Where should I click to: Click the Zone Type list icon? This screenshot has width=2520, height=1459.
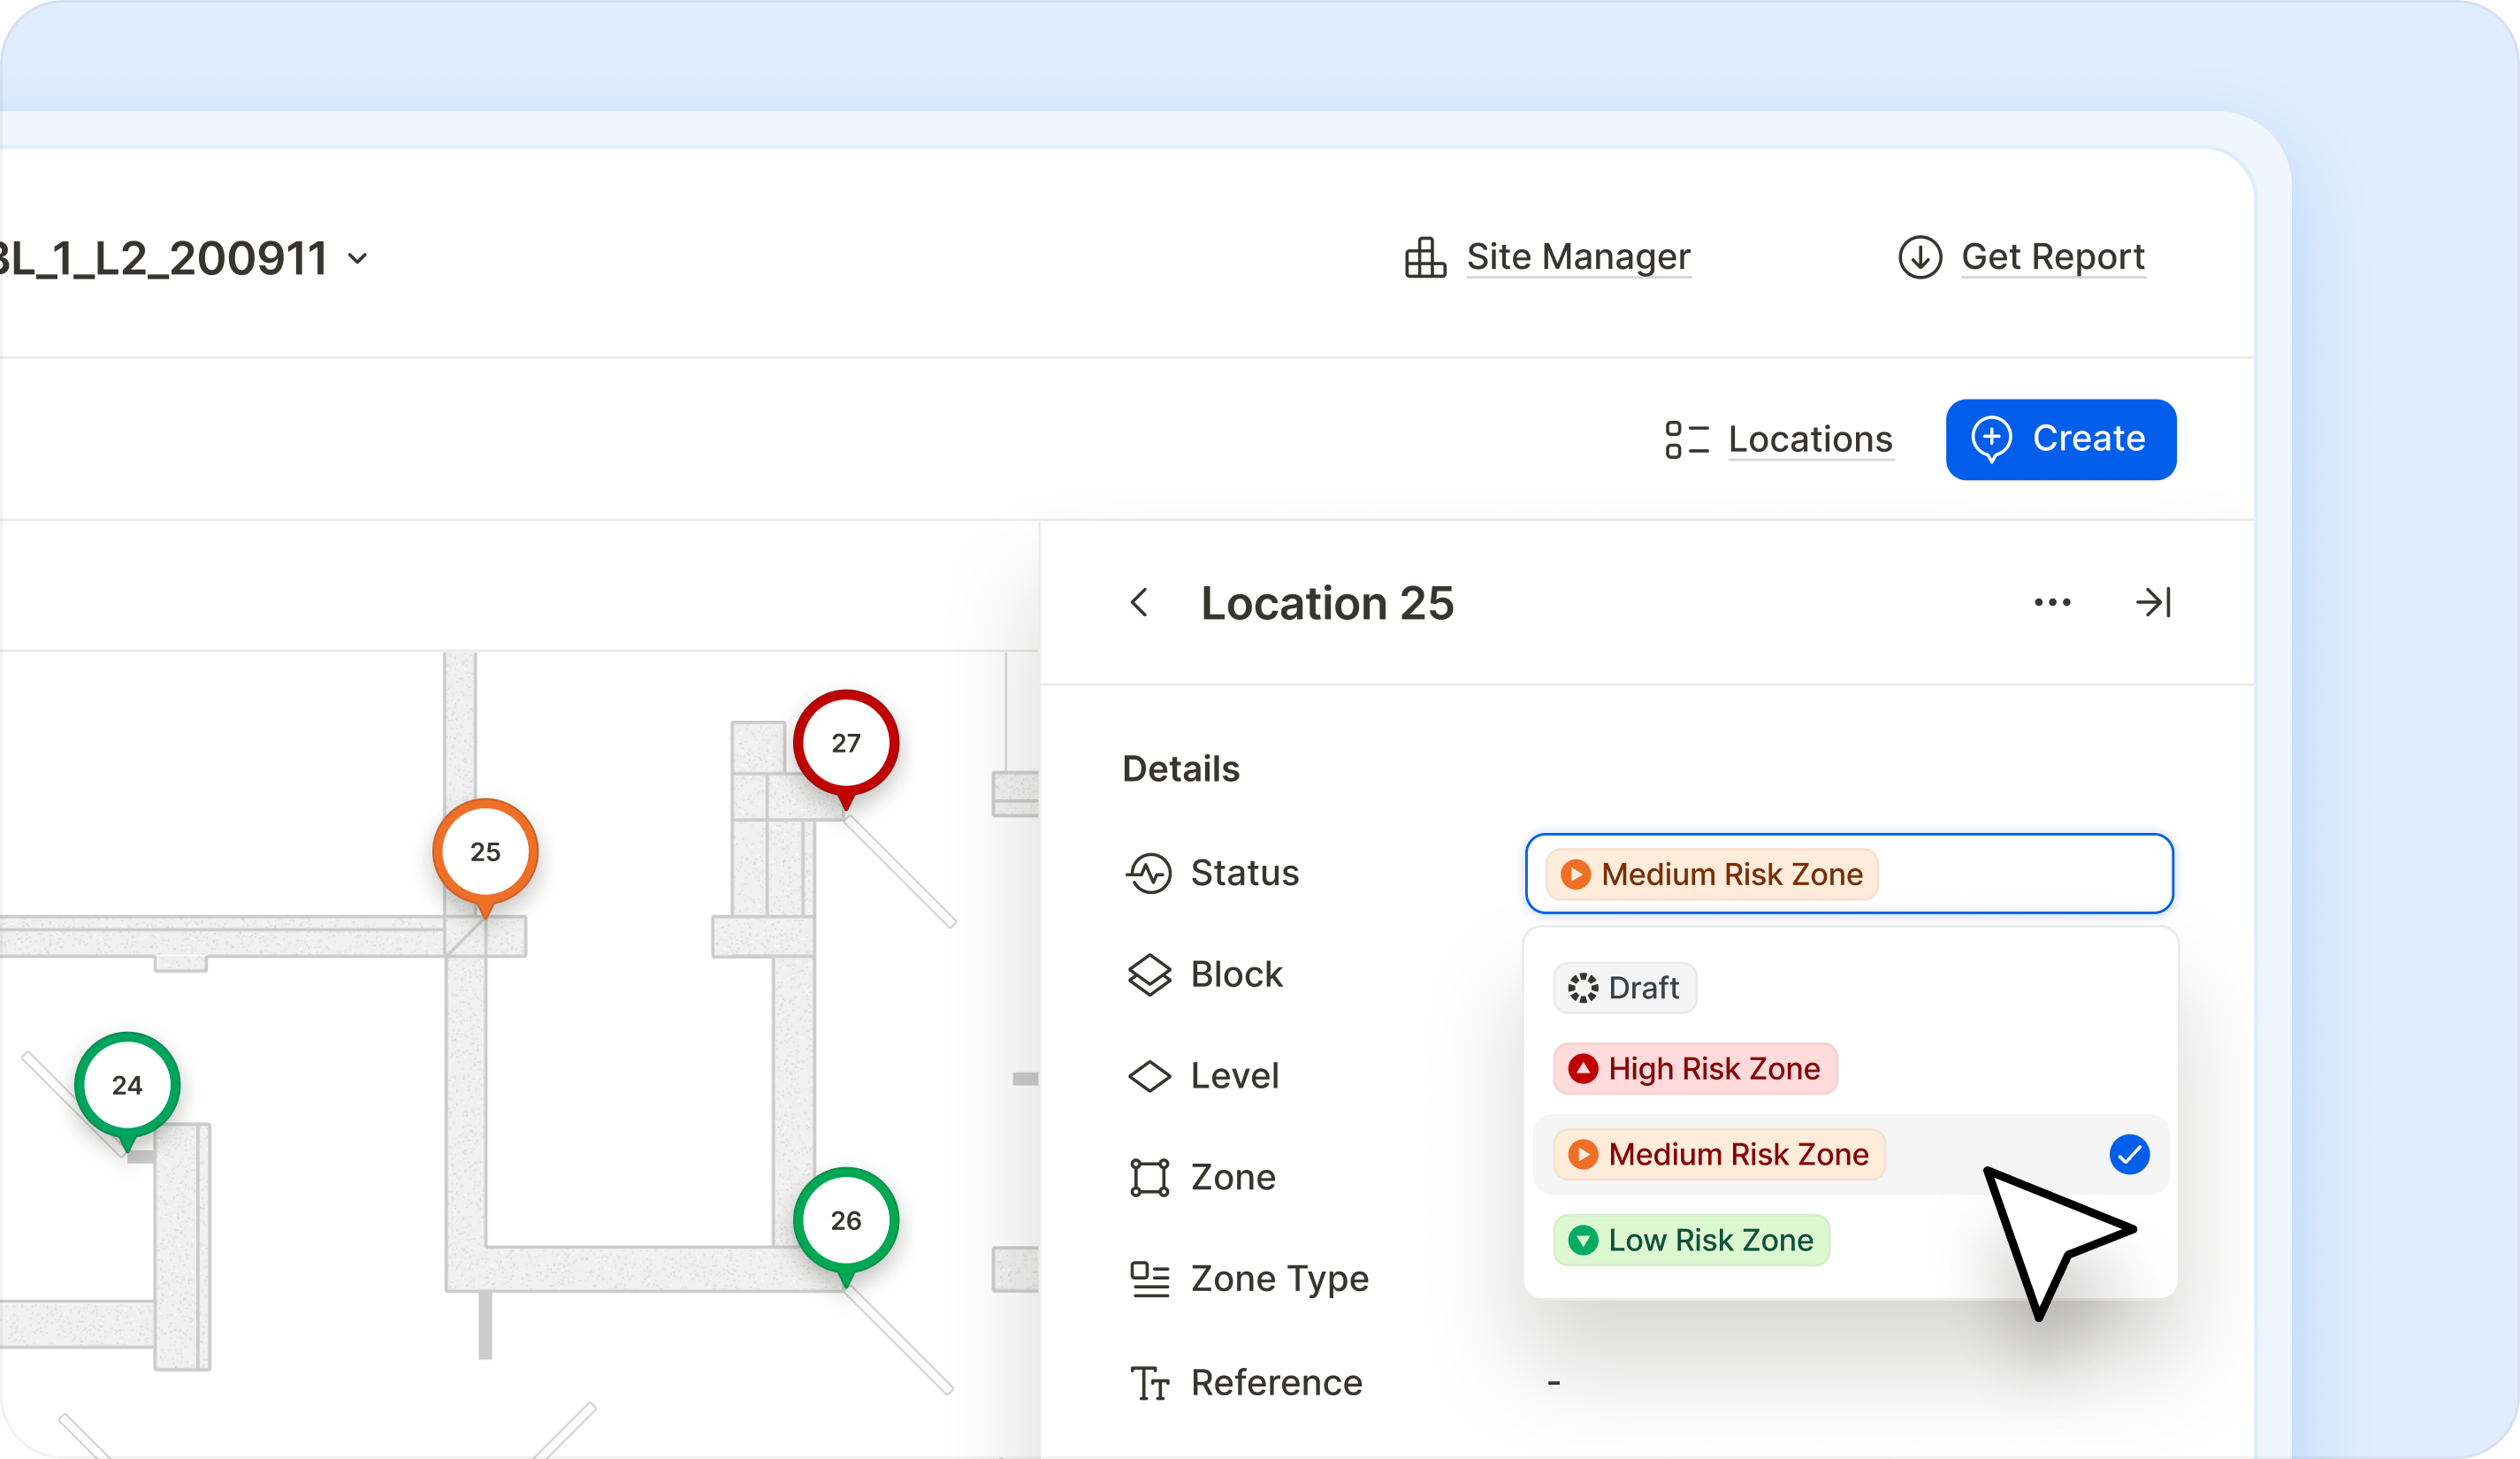[x=1149, y=1279]
